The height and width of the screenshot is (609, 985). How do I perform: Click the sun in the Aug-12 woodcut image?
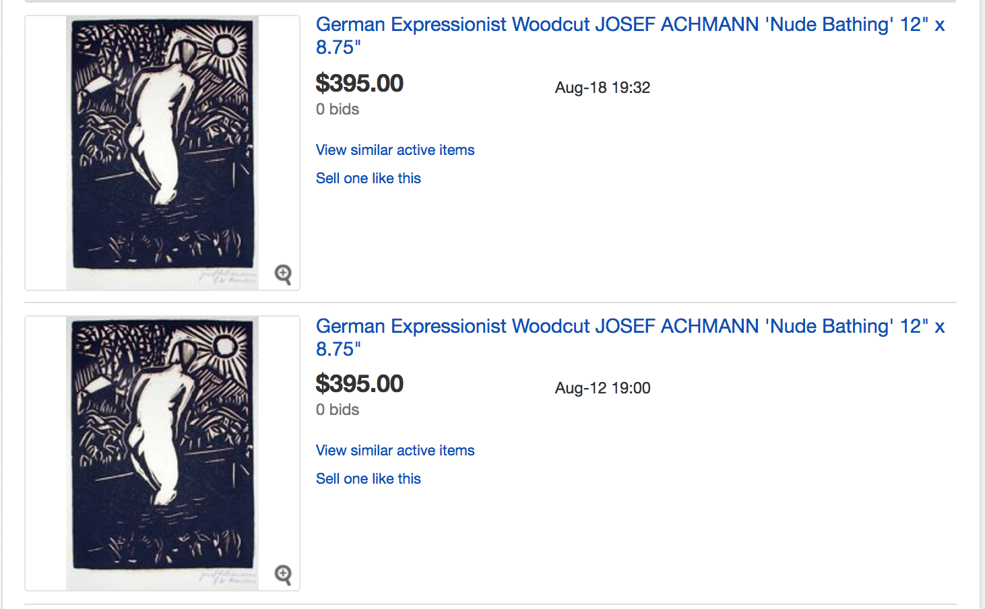click(224, 346)
